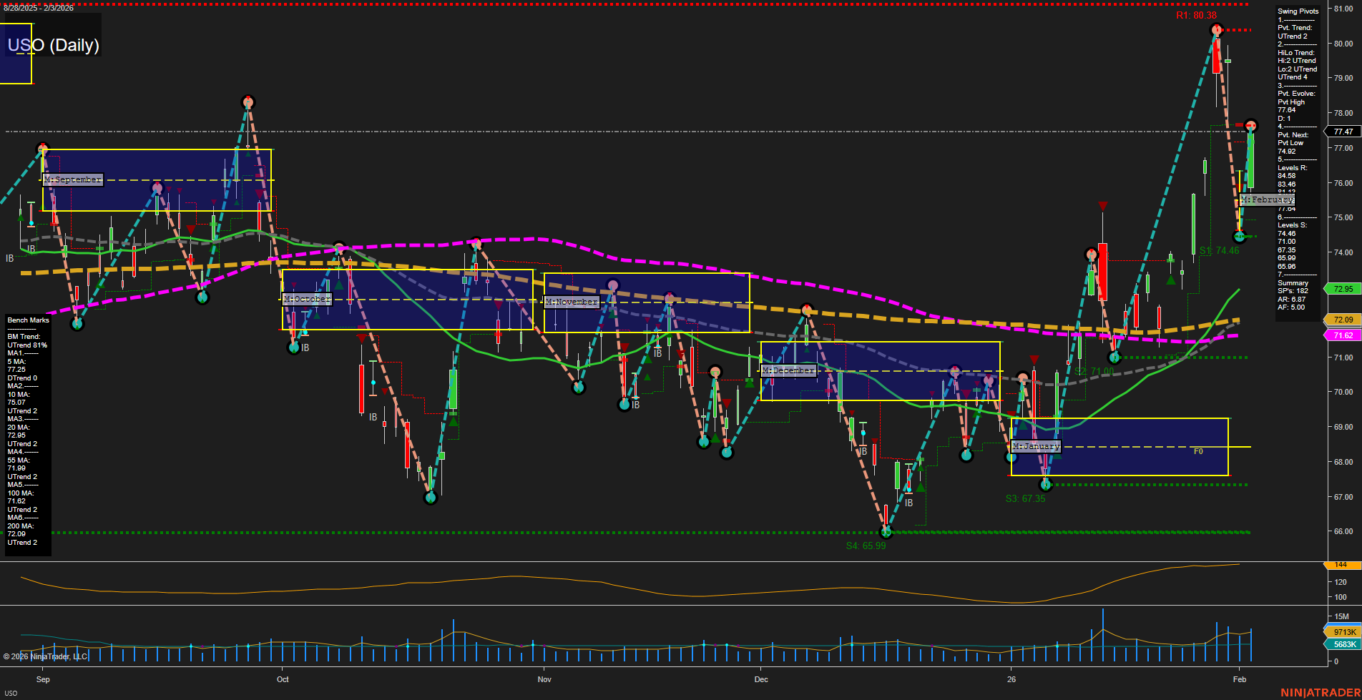Click the green 72.95 moving average tag
The height and width of the screenshot is (700, 1362).
[x=1343, y=289]
